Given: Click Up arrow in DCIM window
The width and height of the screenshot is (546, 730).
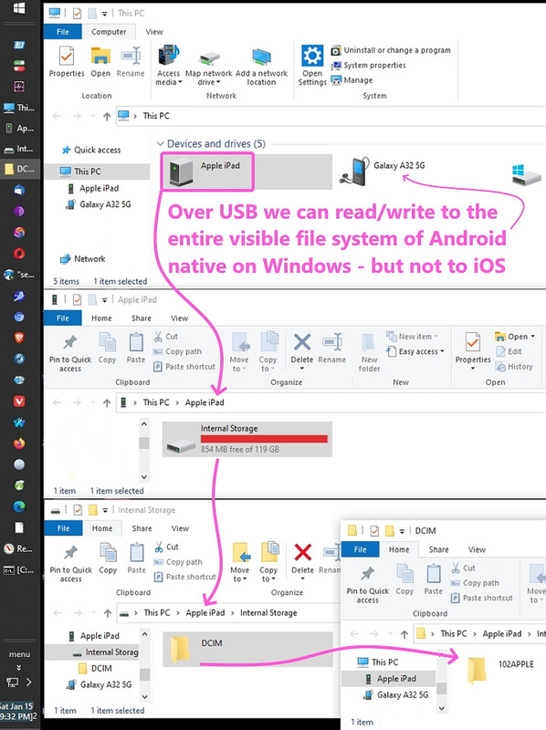Looking at the screenshot, I should pyautogui.click(x=404, y=634).
